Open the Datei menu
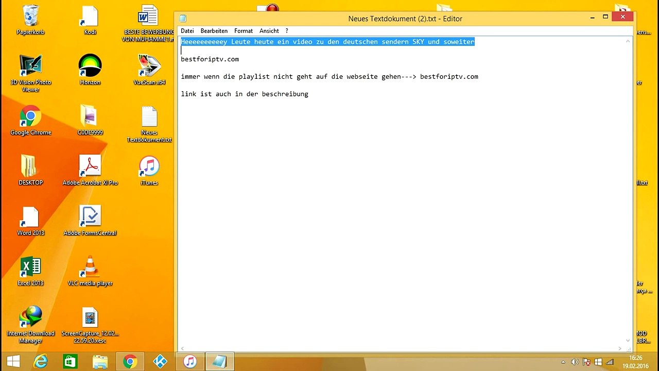Screen dimensions: 659x371 click(x=187, y=31)
